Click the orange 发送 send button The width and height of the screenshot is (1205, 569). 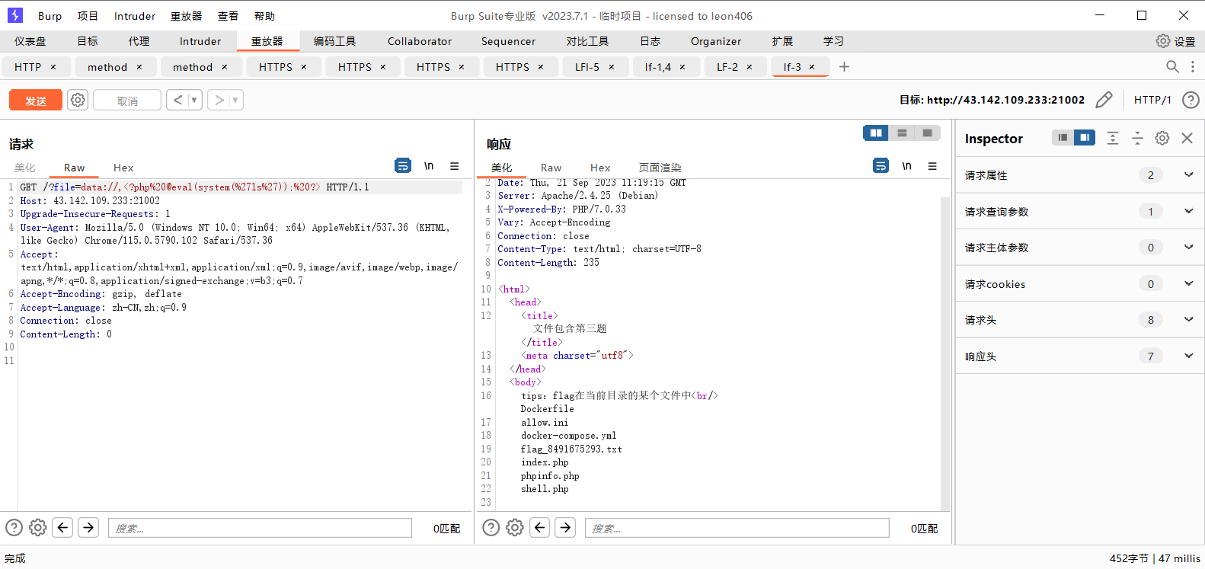(x=36, y=101)
